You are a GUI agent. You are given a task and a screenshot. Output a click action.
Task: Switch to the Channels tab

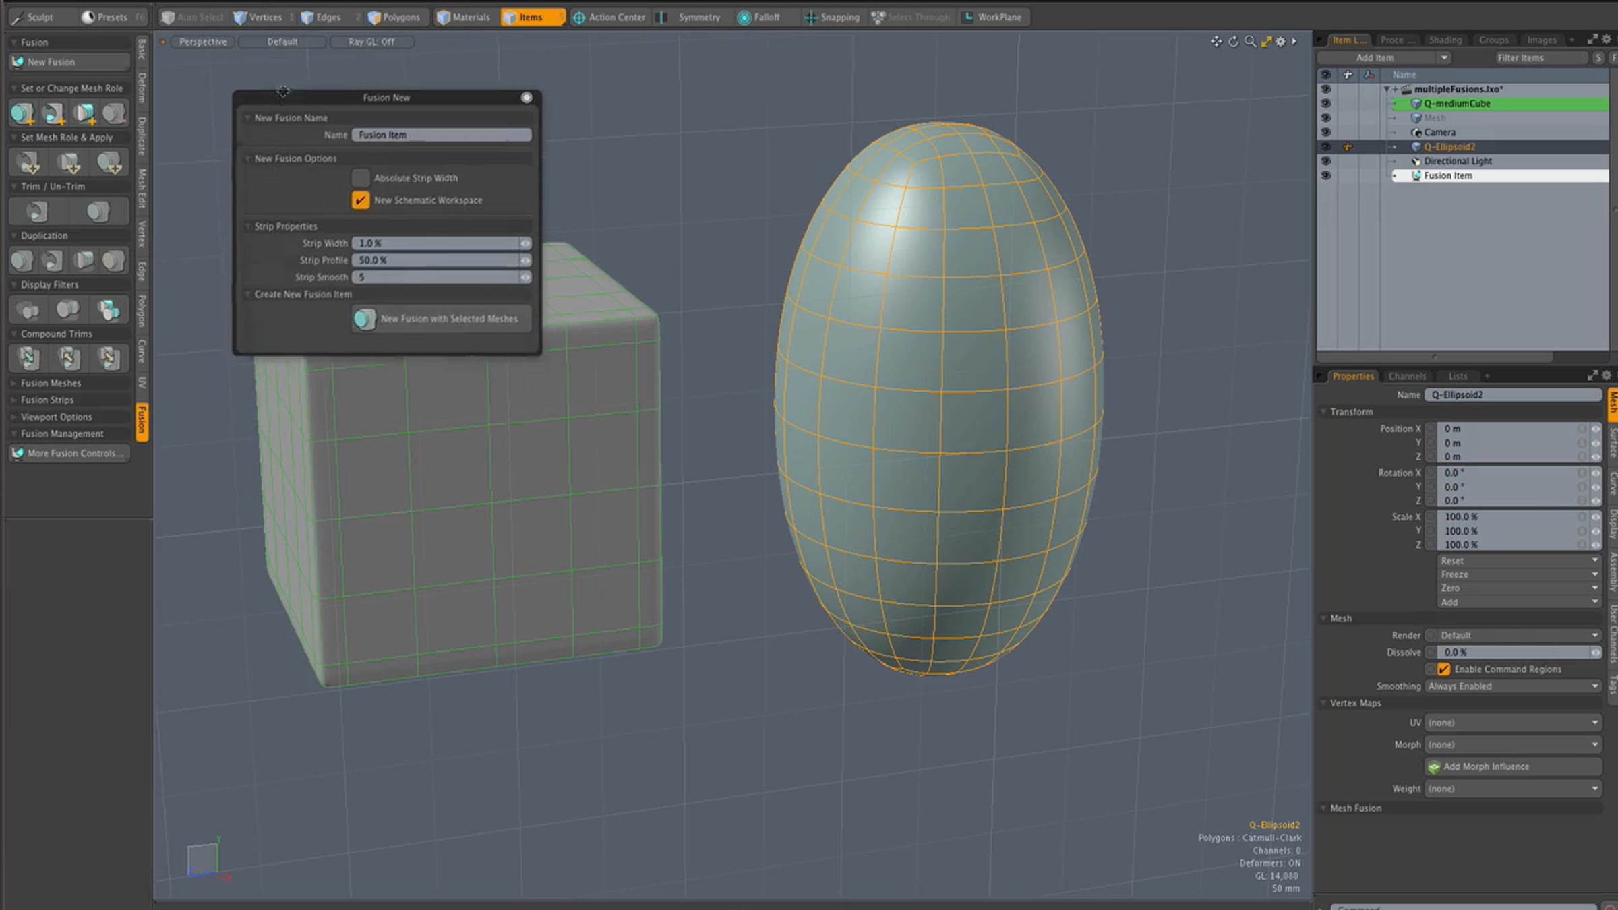tap(1407, 376)
